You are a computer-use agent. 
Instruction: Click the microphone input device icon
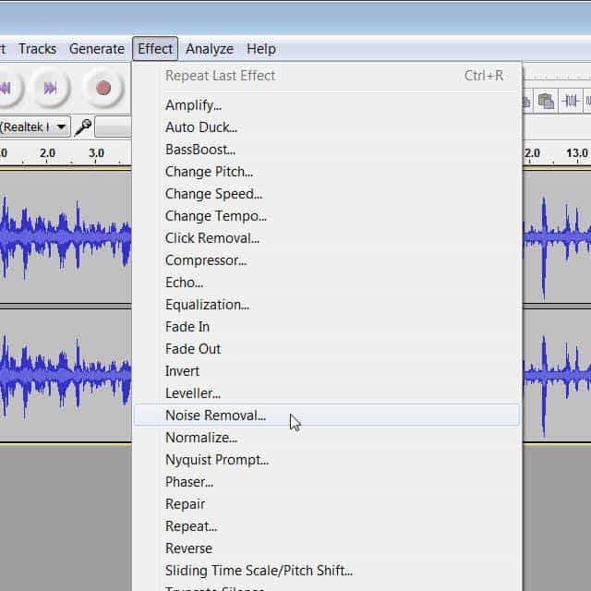click(83, 127)
